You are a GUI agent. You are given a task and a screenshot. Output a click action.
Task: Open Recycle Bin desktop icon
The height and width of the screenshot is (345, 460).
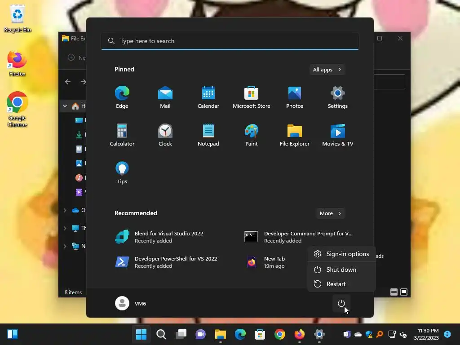[18, 18]
